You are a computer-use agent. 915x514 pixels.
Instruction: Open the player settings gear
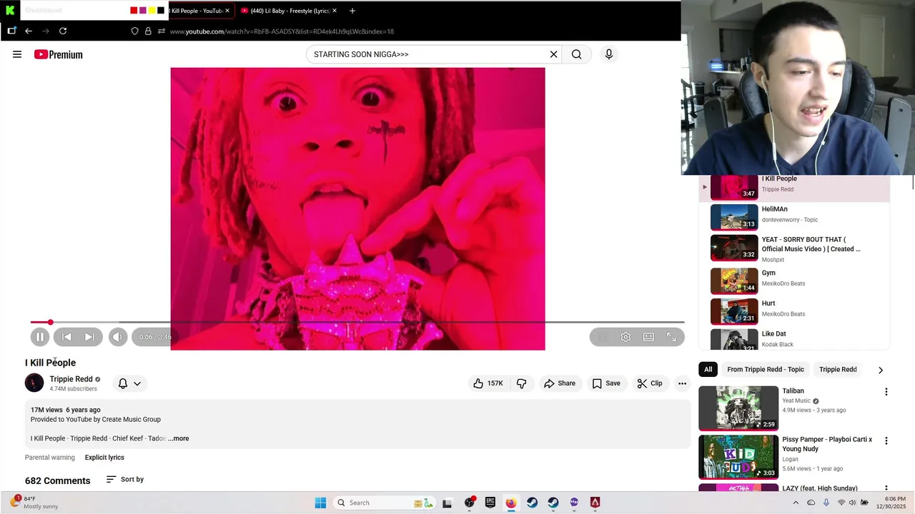[x=625, y=337]
